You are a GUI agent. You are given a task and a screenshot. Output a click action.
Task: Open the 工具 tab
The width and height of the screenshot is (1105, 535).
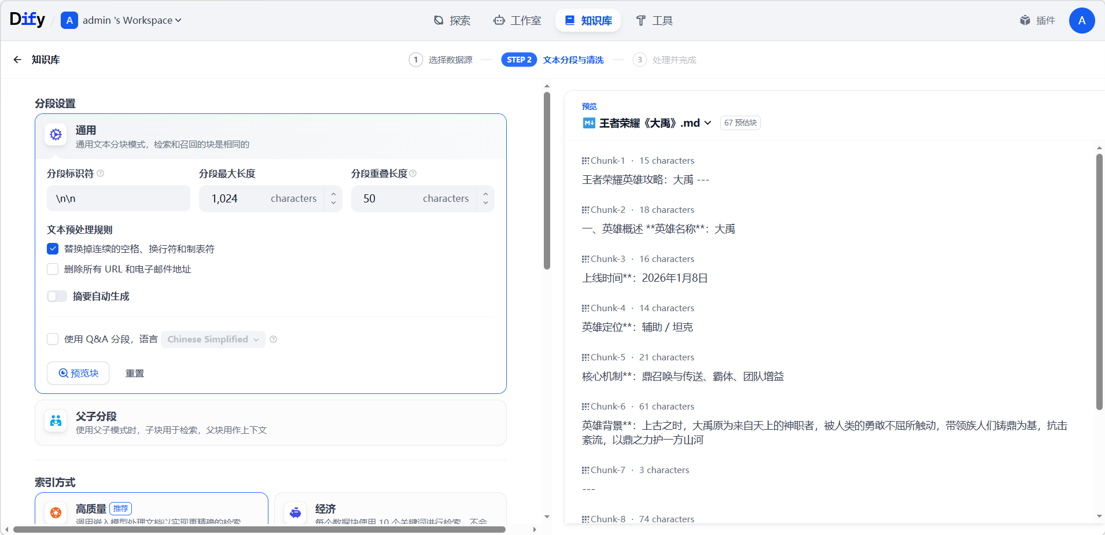(x=654, y=20)
